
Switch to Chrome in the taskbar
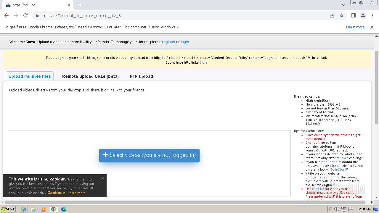(54, 209)
